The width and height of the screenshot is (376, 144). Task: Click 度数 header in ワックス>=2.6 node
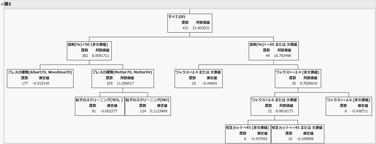(x=344, y=105)
